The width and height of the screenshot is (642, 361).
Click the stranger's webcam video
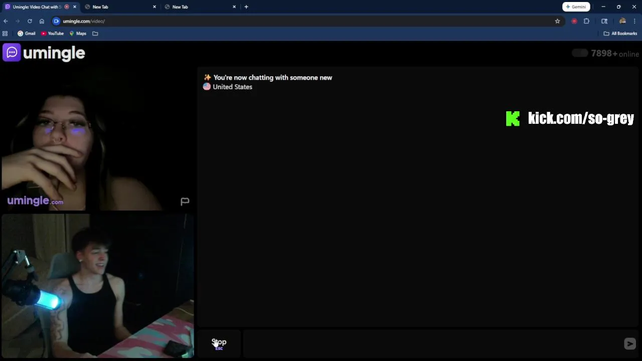pos(98,138)
